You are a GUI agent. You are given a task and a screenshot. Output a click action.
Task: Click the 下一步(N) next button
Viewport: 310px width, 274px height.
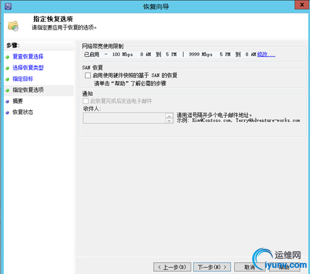[x=212, y=267]
